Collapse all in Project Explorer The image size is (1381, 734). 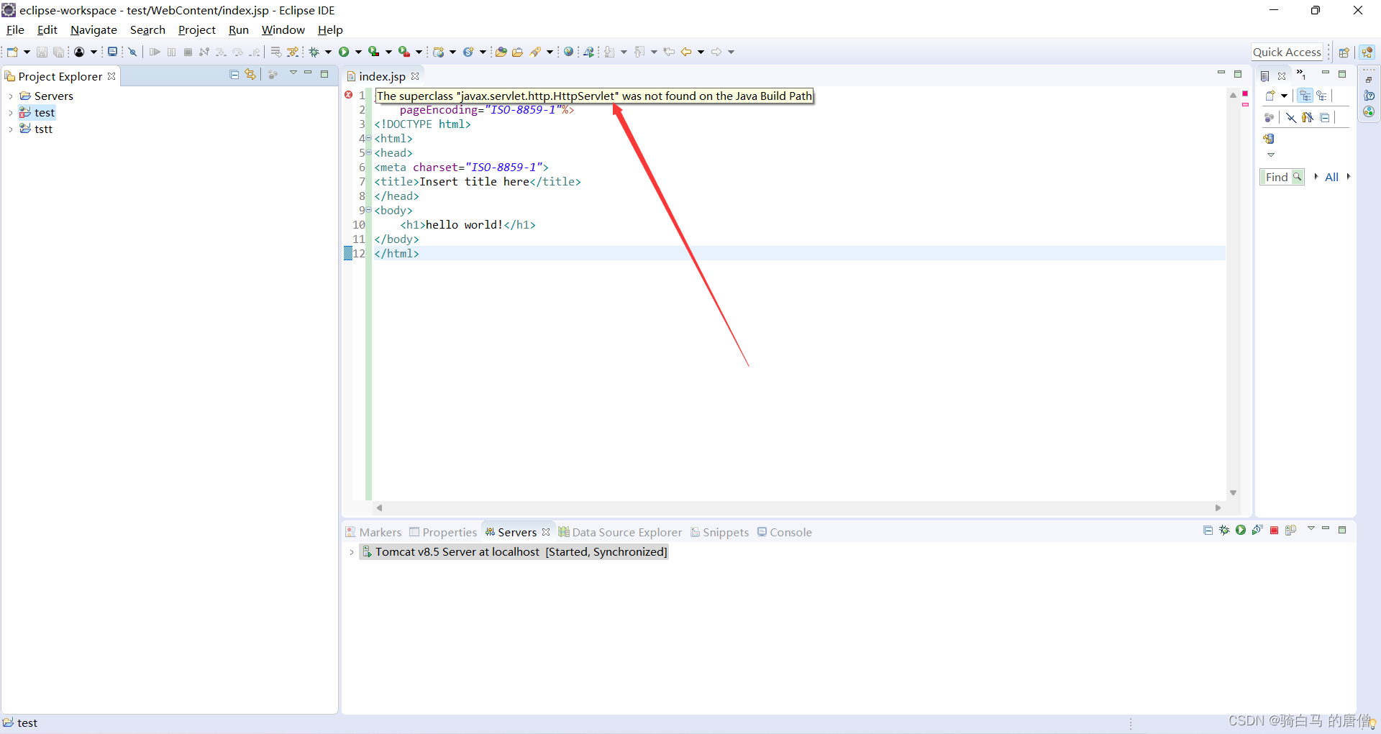tap(234, 75)
